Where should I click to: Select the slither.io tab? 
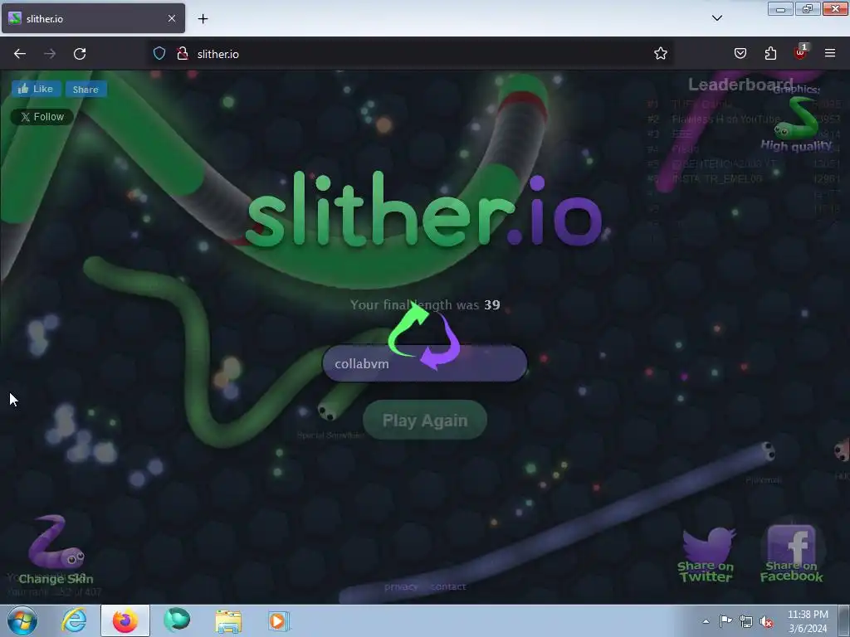coord(93,18)
